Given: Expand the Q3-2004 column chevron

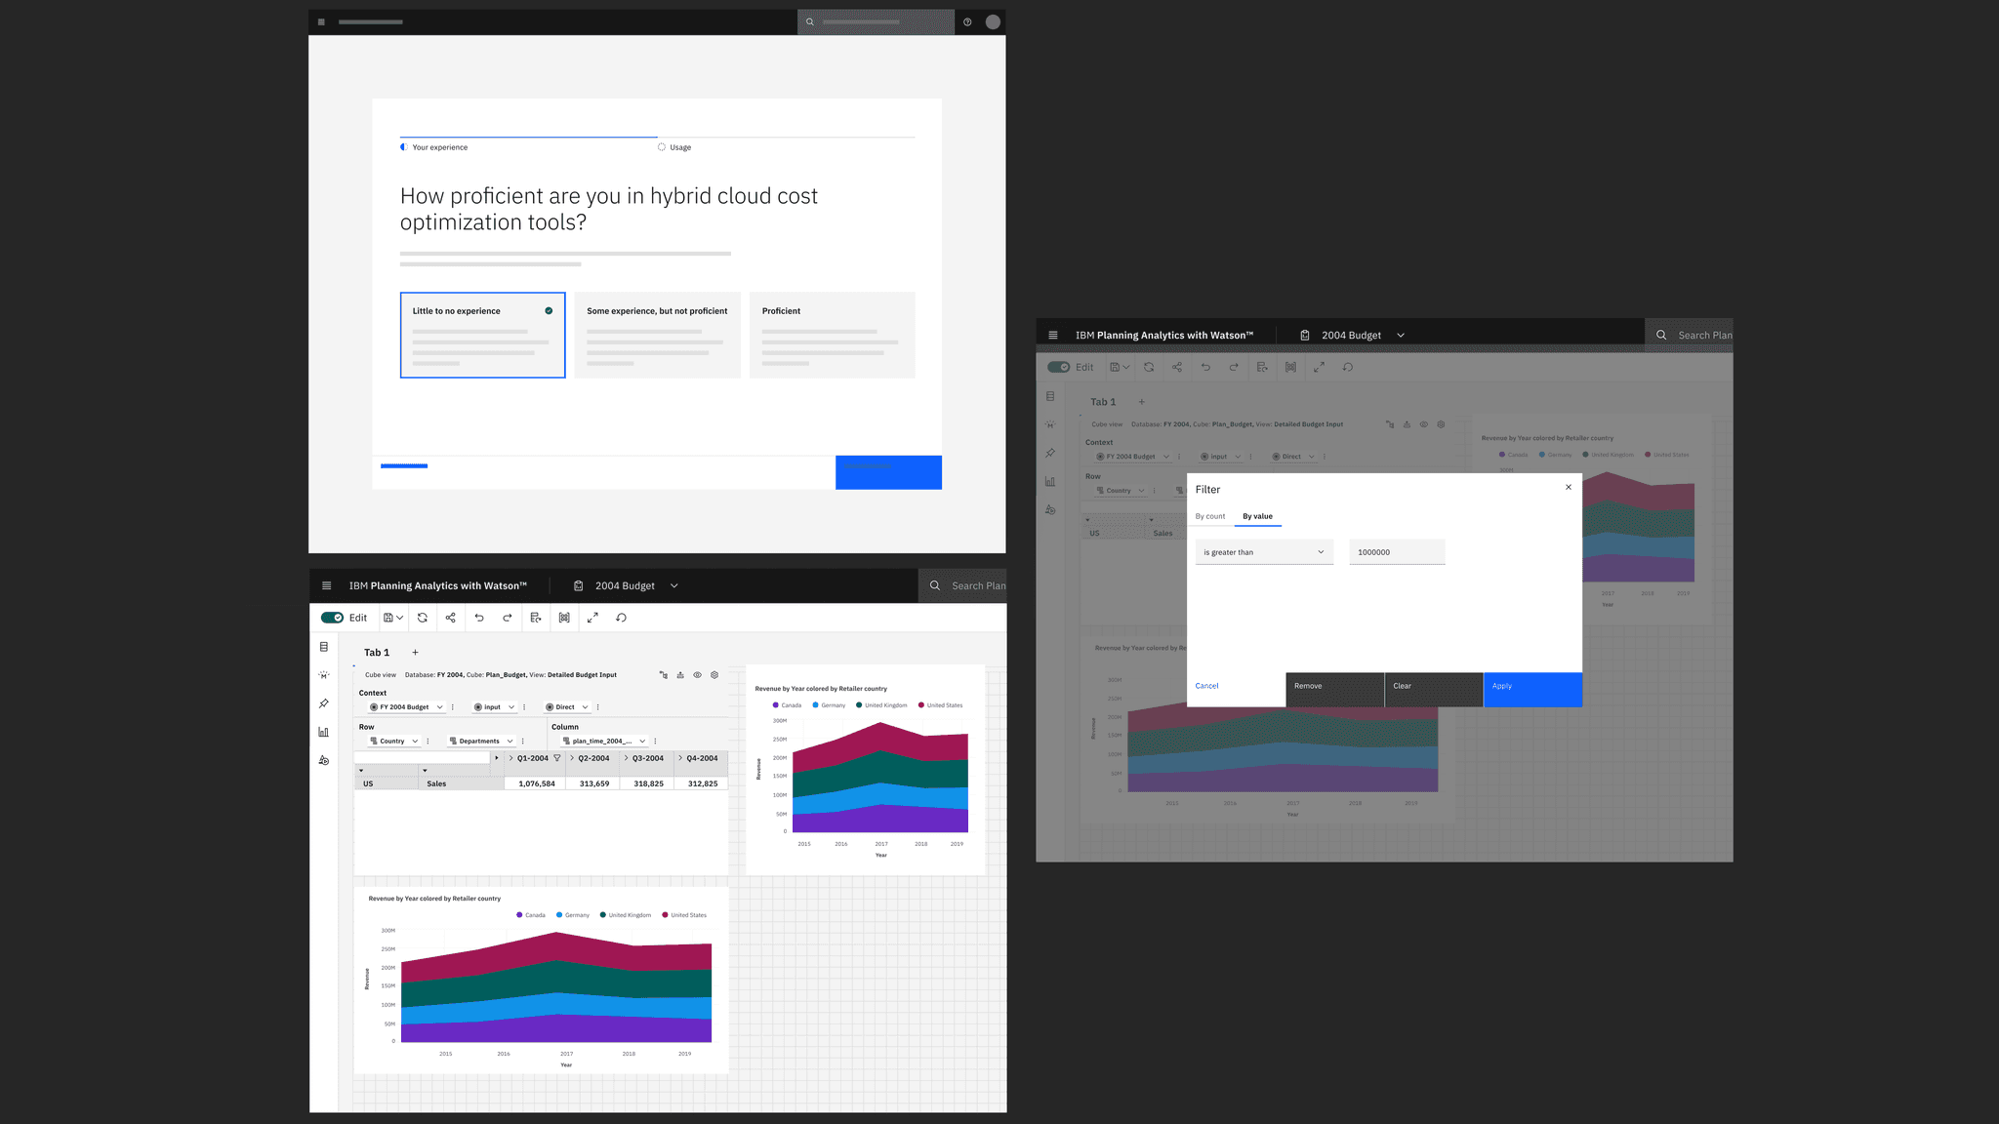Looking at the screenshot, I should 626,758.
